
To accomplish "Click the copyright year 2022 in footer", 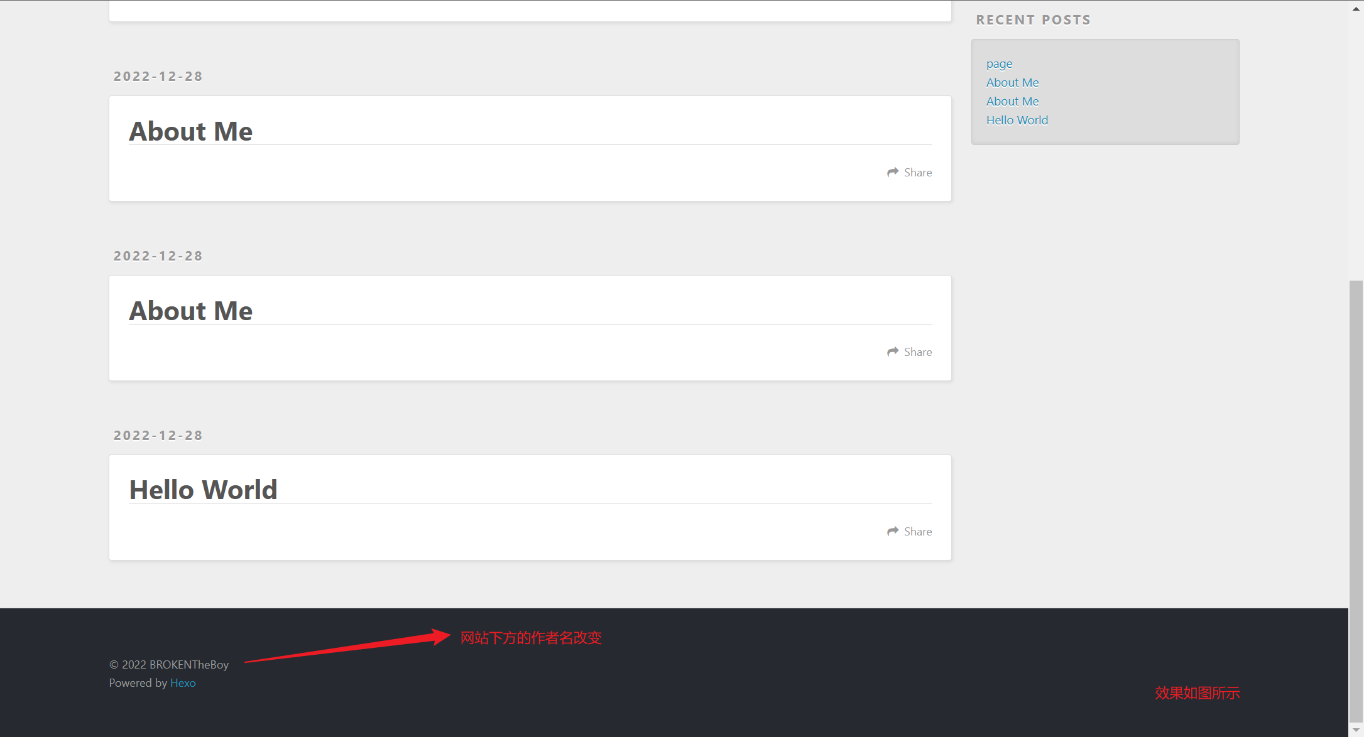I will 134,664.
